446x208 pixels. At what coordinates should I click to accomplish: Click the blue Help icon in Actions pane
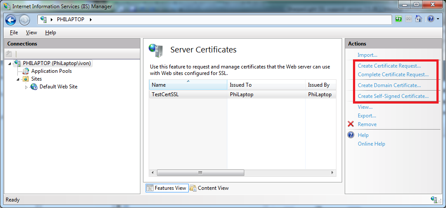click(x=351, y=135)
